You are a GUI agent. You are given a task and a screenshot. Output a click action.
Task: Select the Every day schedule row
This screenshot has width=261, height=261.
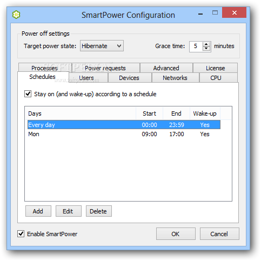[124, 125]
